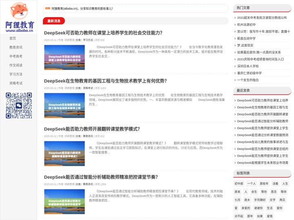
Task: Open article DeepSeek能否助力教师开展翻转课堂教学模式
Action: tap(92, 129)
